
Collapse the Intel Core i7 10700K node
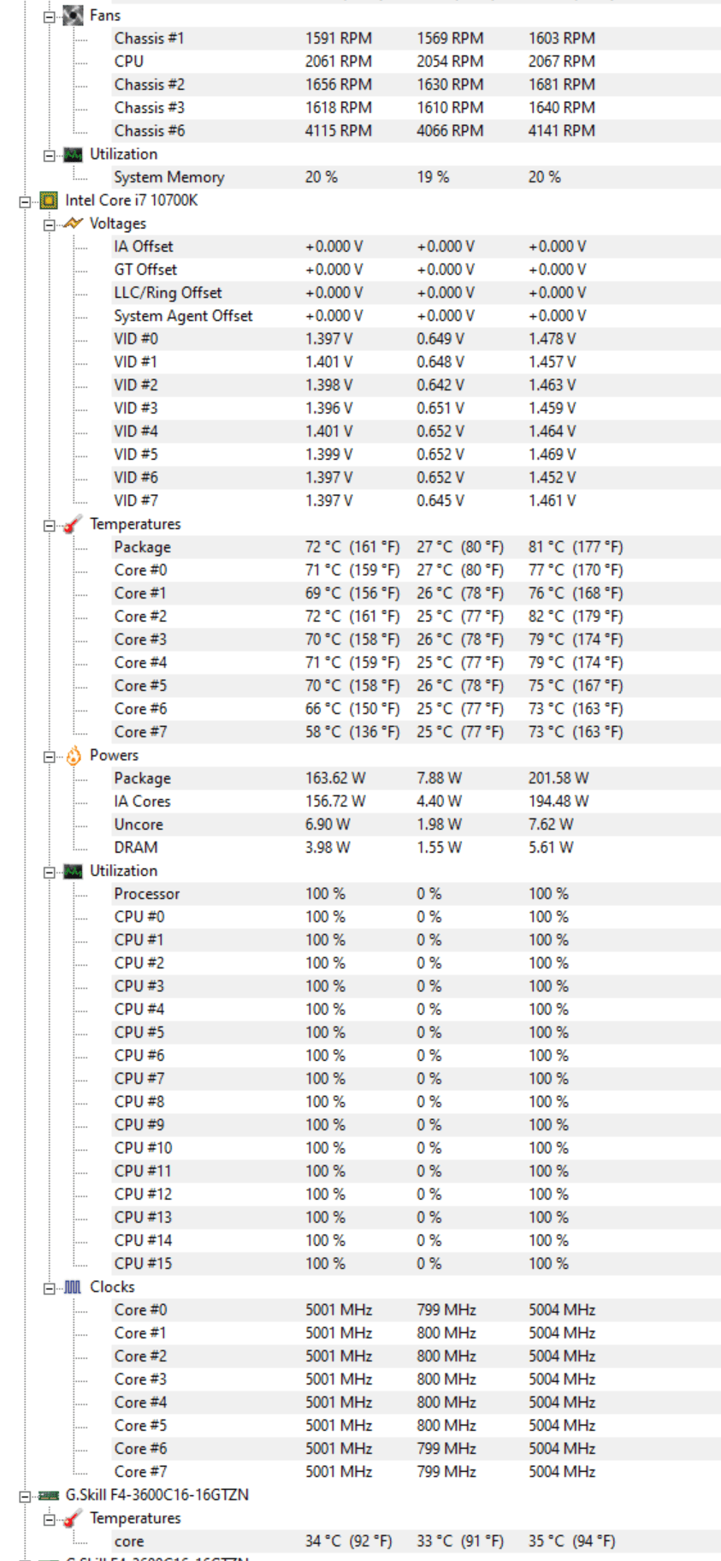pos(25,201)
